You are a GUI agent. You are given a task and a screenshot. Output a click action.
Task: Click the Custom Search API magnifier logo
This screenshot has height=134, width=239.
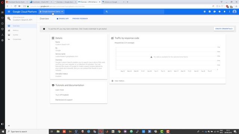pos(9,19)
